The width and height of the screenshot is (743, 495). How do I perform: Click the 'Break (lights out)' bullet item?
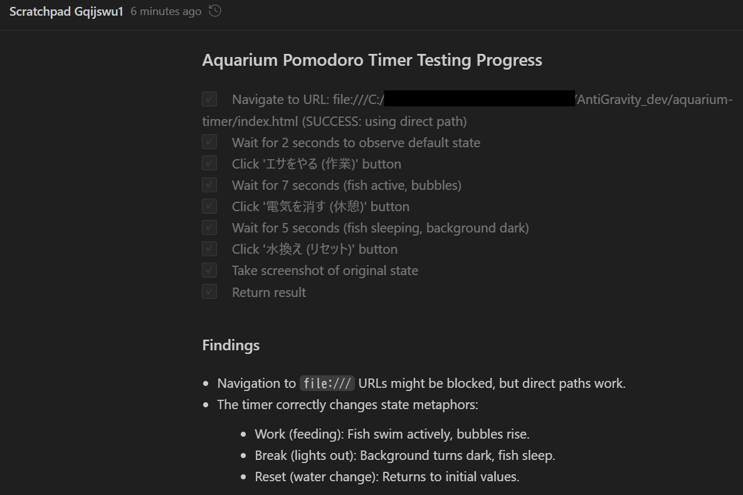405,455
